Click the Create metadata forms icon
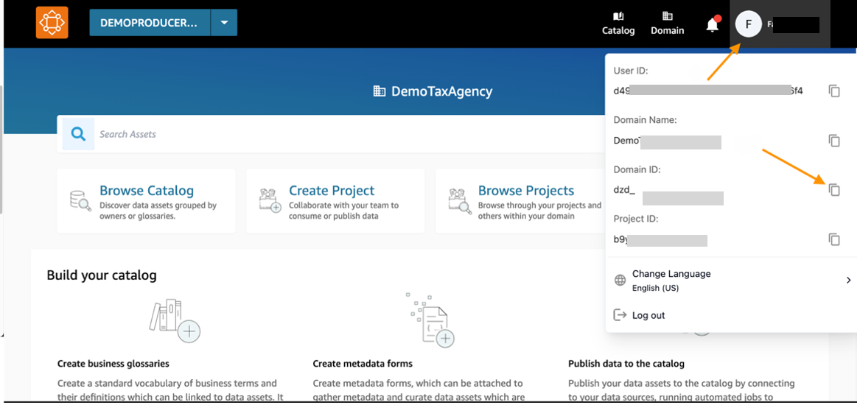The image size is (860, 405). (x=432, y=321)
